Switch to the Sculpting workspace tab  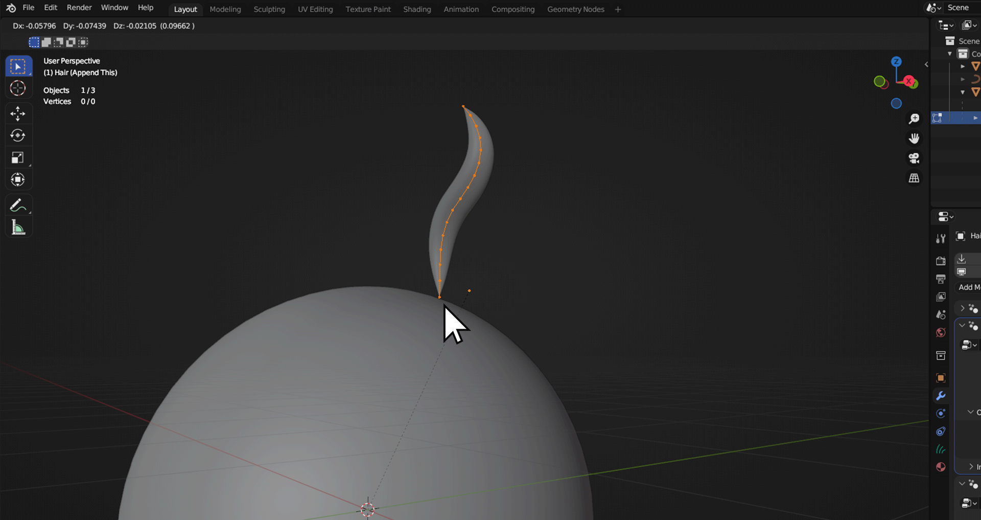(x=269, y=9)
